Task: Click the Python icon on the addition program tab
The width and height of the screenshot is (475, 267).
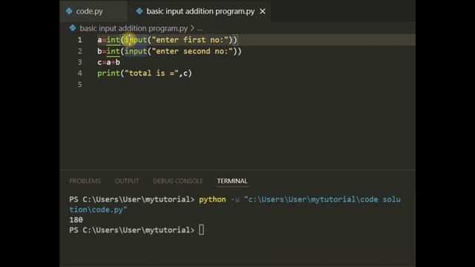Action: pos(140,11)
